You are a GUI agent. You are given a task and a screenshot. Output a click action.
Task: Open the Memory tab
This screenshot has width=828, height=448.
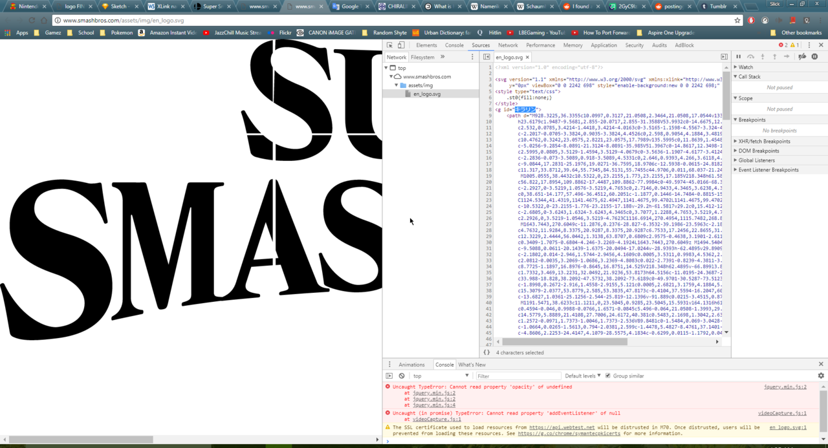[572, 45]
